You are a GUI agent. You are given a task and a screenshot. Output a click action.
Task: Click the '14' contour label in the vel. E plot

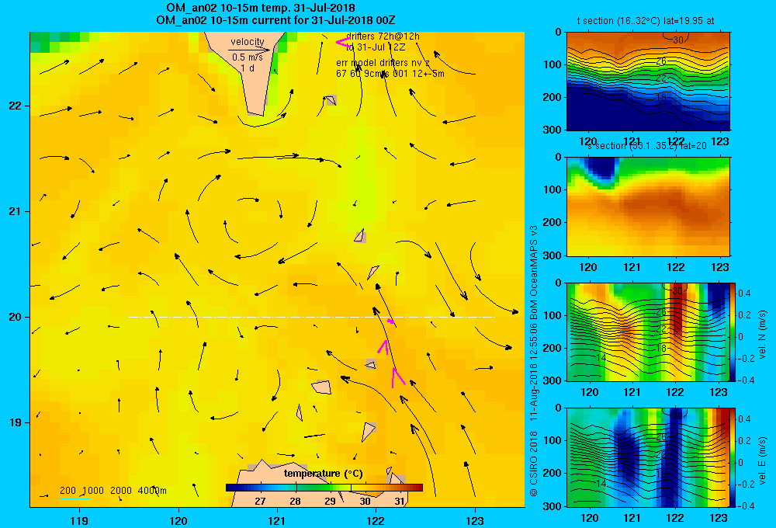pyautogui.click(x=601, y=484)
